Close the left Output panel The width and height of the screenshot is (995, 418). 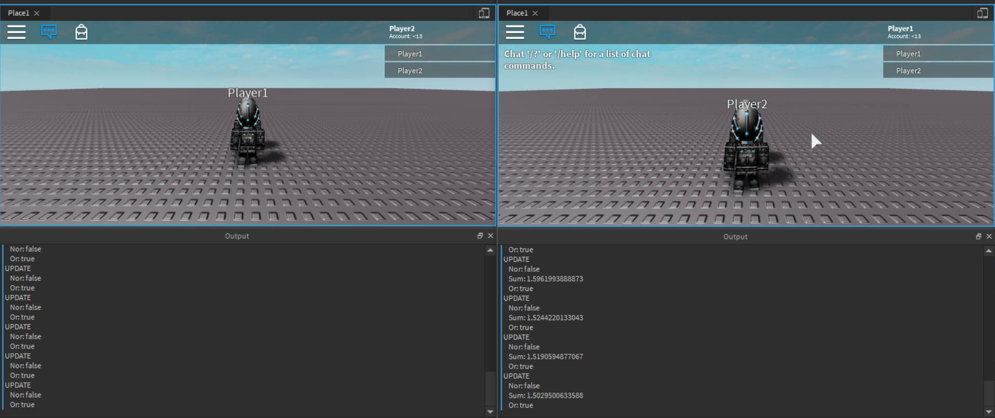click(490, 236)
